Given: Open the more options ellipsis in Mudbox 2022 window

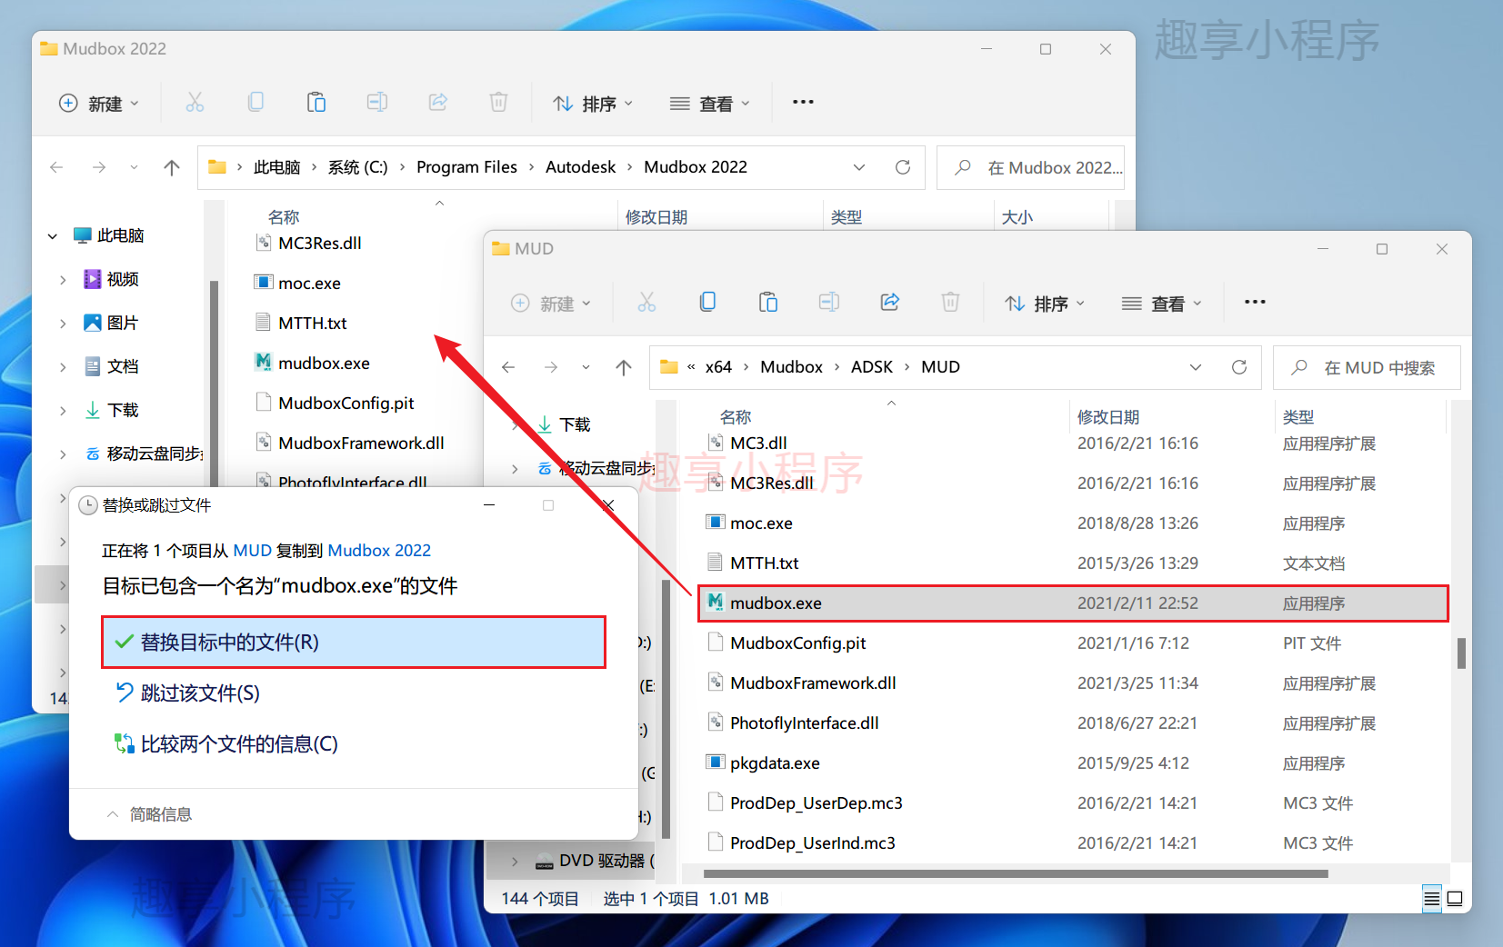Looking at the screenshot, I should (803, 102).
